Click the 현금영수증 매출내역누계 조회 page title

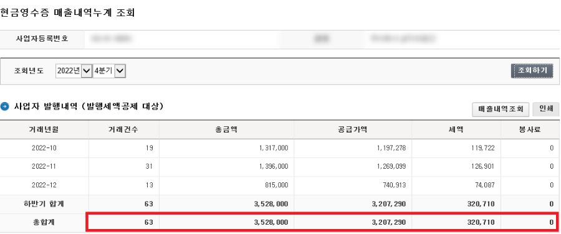67,13
